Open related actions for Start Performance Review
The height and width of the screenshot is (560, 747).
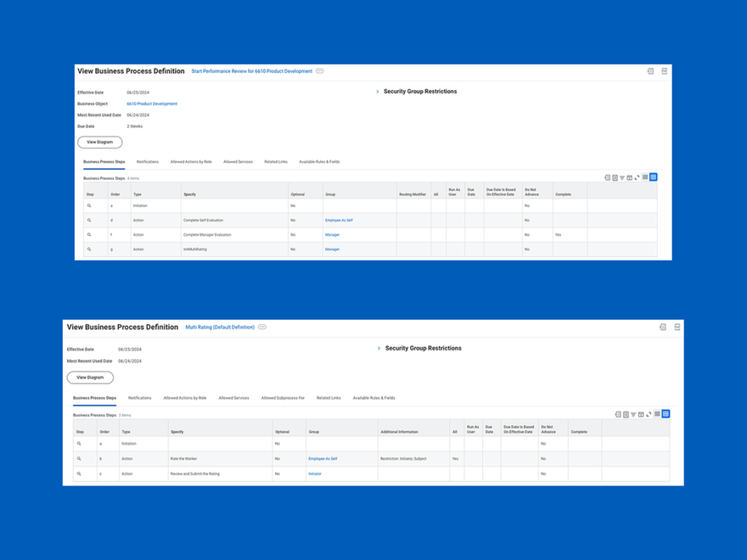pos(320,71)
